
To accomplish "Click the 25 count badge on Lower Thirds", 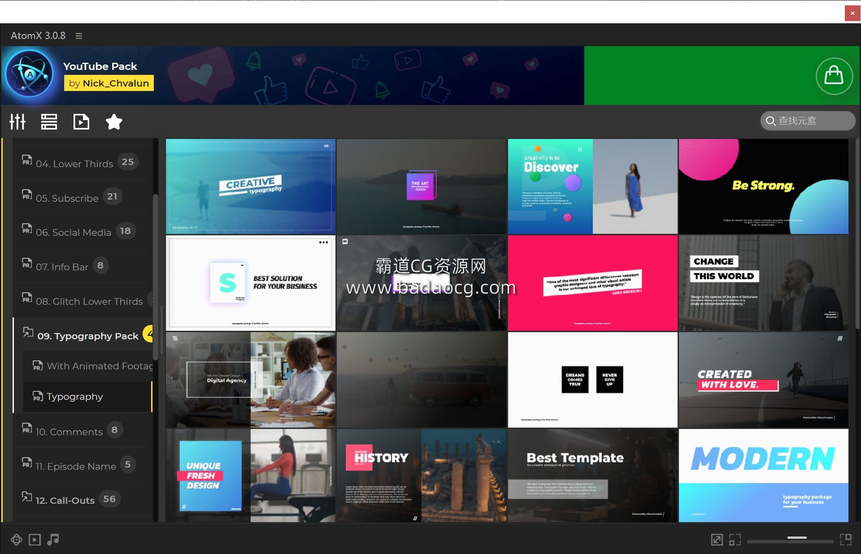I will (128, 162).
